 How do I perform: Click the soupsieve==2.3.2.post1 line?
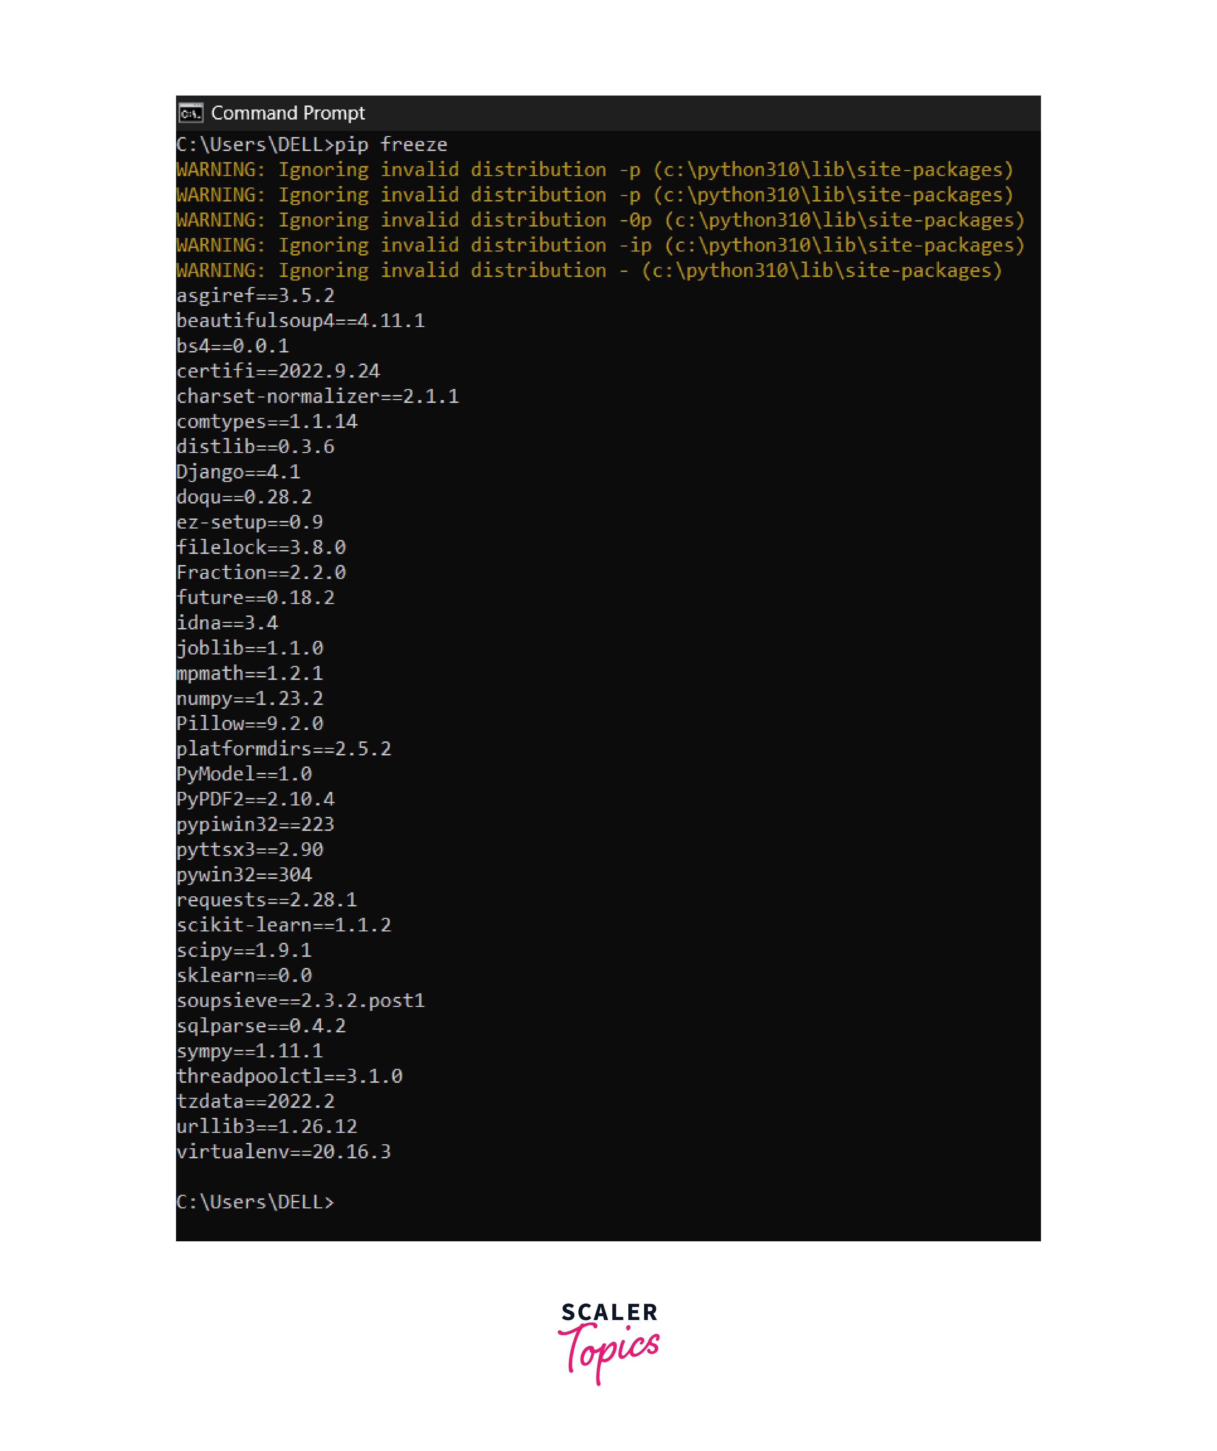(x=301, y=1000)
